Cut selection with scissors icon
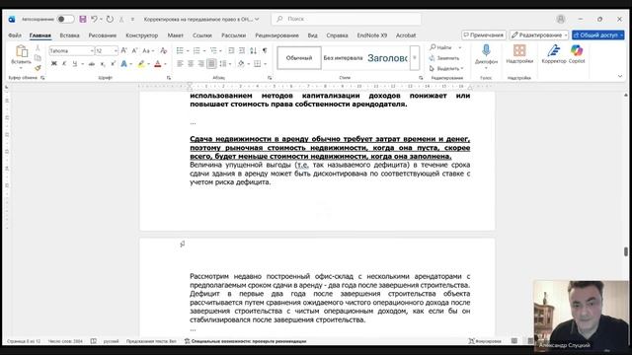632x355 pixels. [x=38, y=48]
